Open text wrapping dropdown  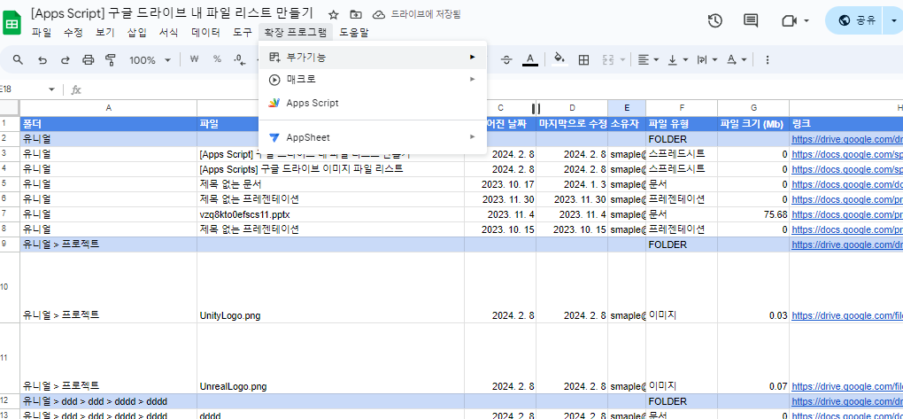[x=707, y=60]
